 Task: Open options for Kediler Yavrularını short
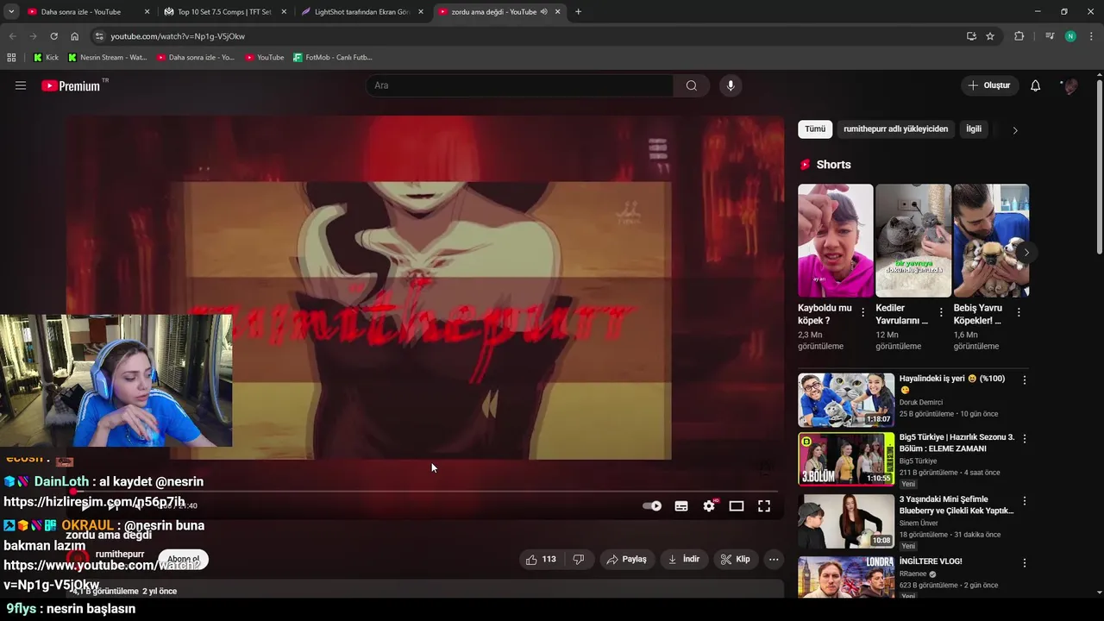point(941,313)
